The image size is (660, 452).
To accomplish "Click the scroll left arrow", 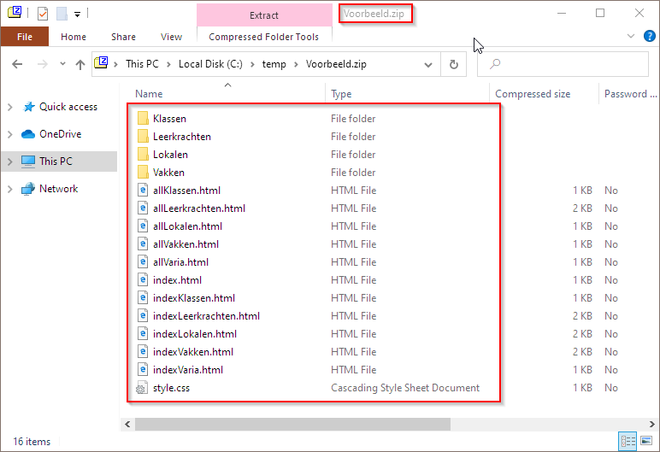I will 127,424.
